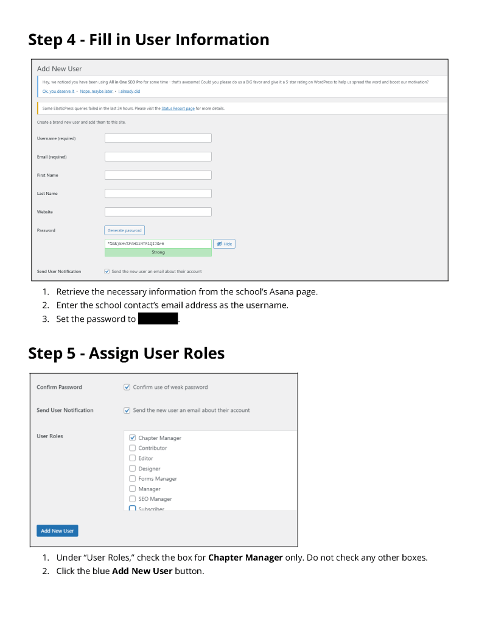Check the Contributor role checkbox
The image size is (479, 624).
coord(132,448)
